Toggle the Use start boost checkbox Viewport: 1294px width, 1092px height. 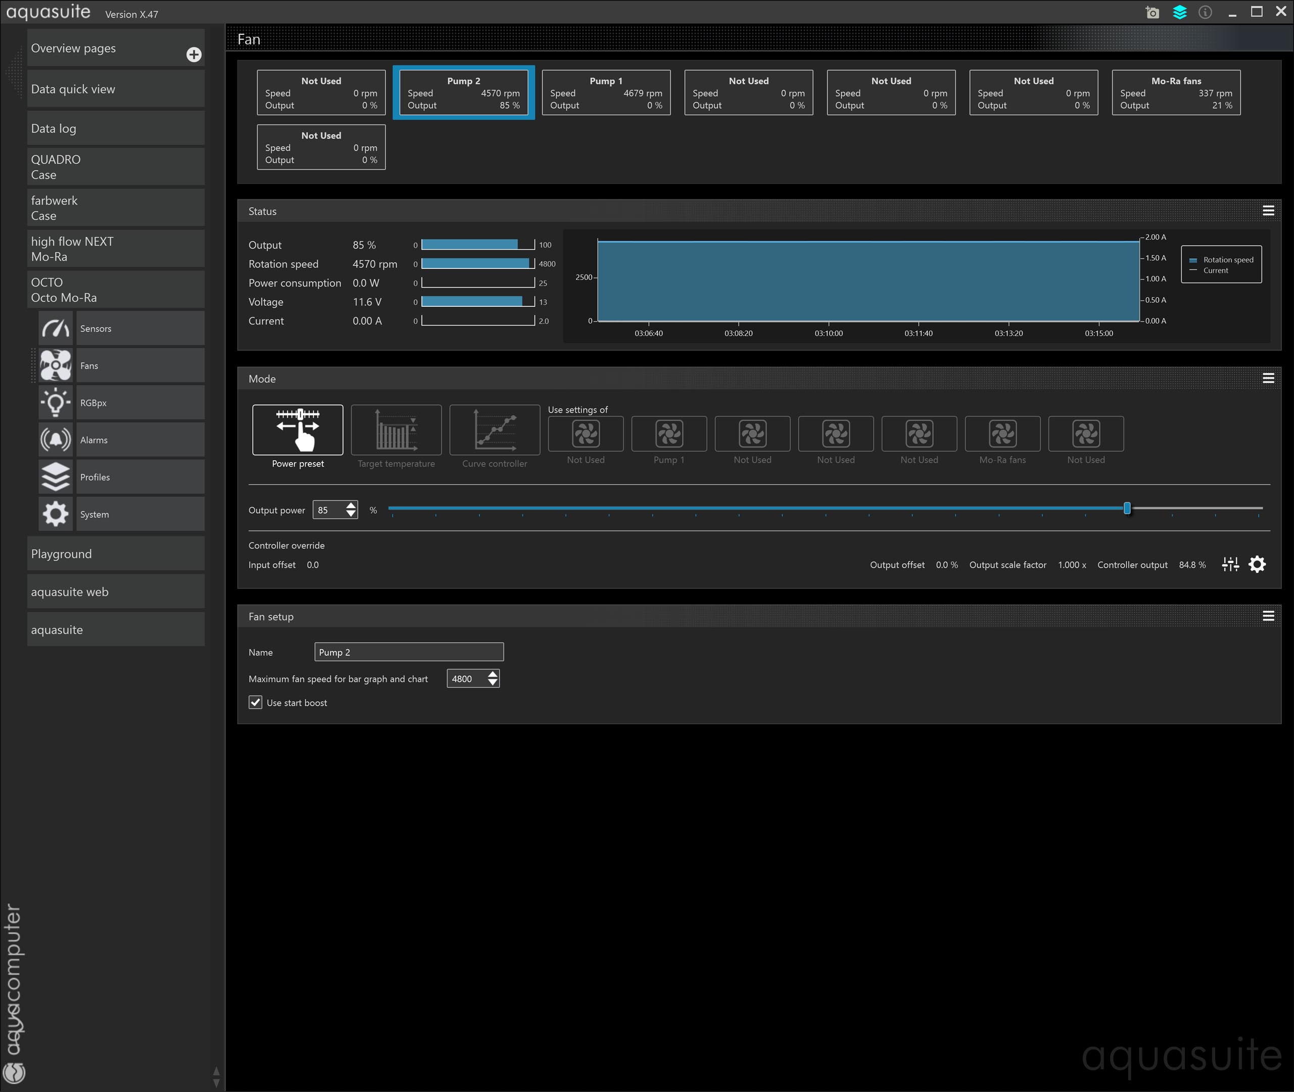256,702
